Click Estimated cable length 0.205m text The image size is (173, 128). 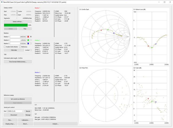click(13, 58)
